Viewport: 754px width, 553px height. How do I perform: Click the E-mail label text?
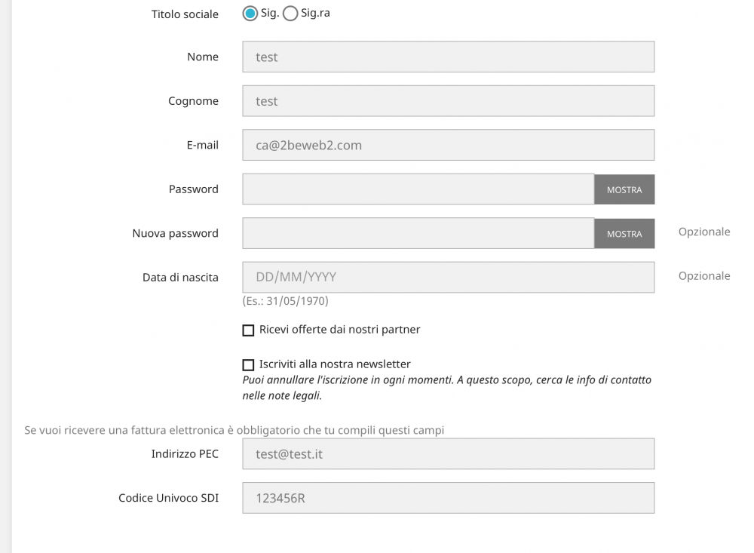pyautogui.click(x=202, y=145)
